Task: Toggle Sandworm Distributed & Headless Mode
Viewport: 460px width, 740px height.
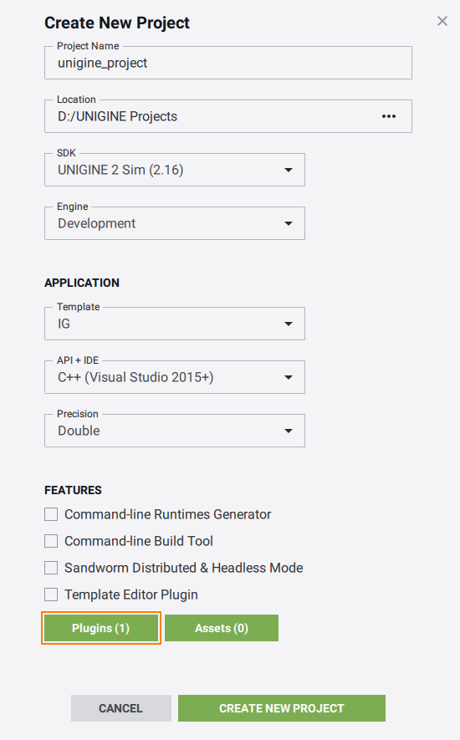Action: 51,568
